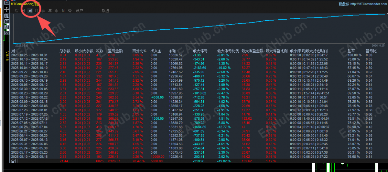Open the 币 currency tab
The width and height of the screenshot is (388, 172).
[57, 11]
